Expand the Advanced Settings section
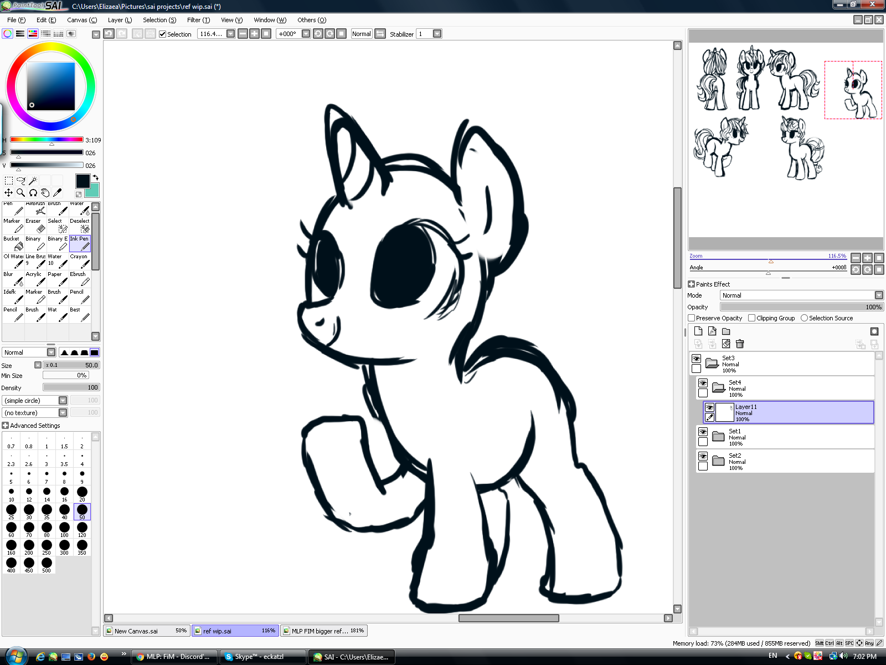Viewport: 886px width, 665px height. tap(6, 426)
